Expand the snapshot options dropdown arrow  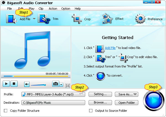click(x=61, y=85)
